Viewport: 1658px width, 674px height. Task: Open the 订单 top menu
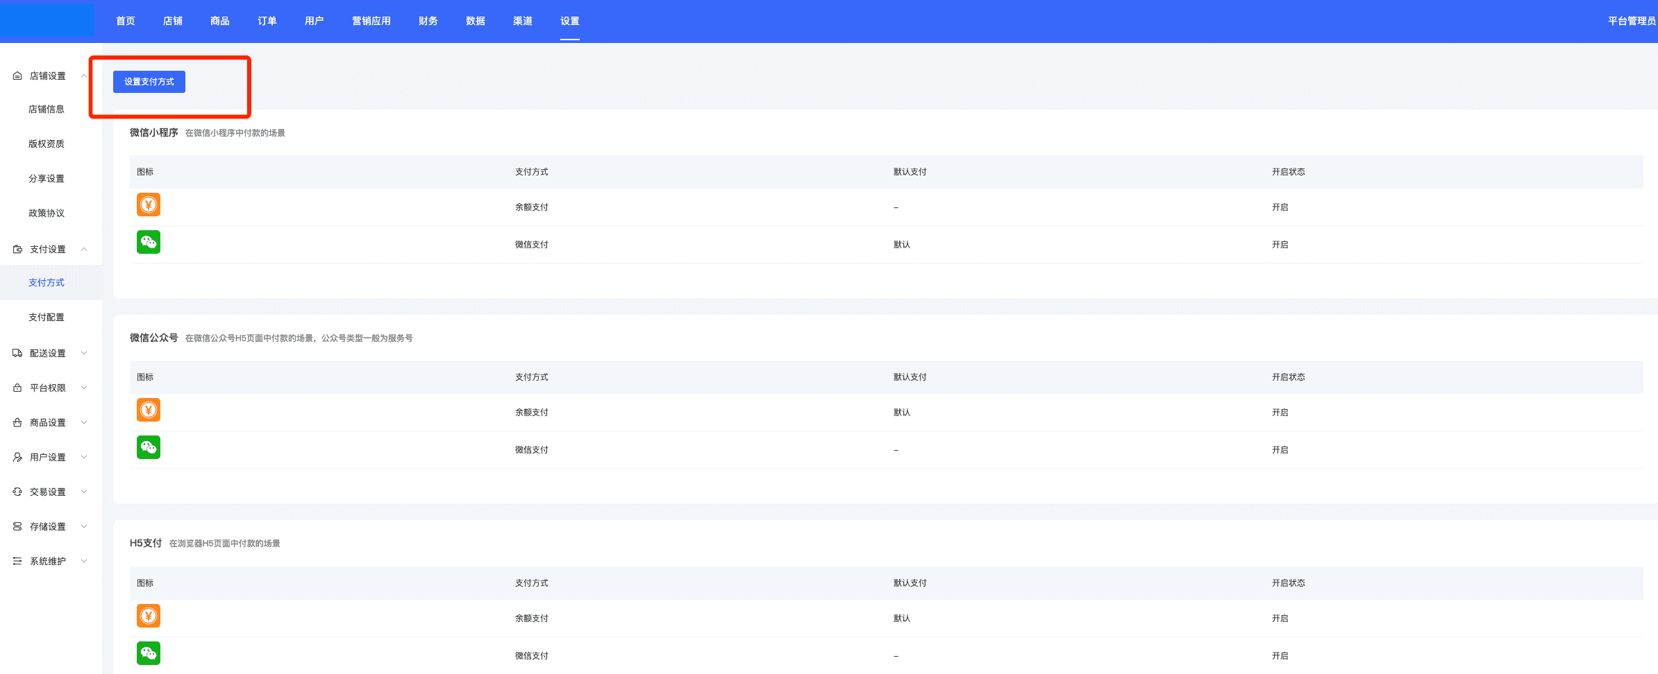tap(267, 21)
